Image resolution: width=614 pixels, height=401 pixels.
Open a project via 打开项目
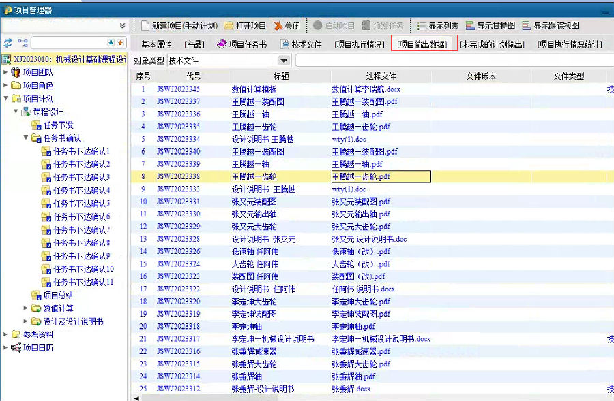(245, 26)
